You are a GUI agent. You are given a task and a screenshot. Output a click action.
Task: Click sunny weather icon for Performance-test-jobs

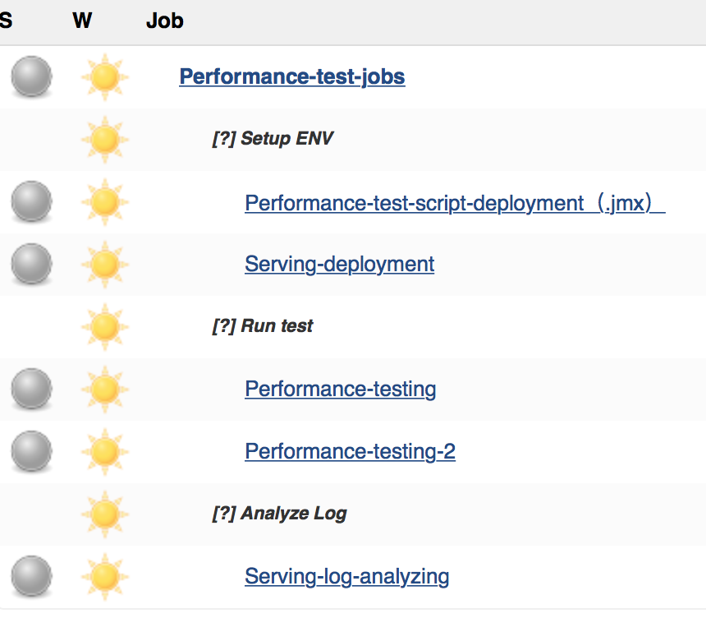[x=105, y=77]
